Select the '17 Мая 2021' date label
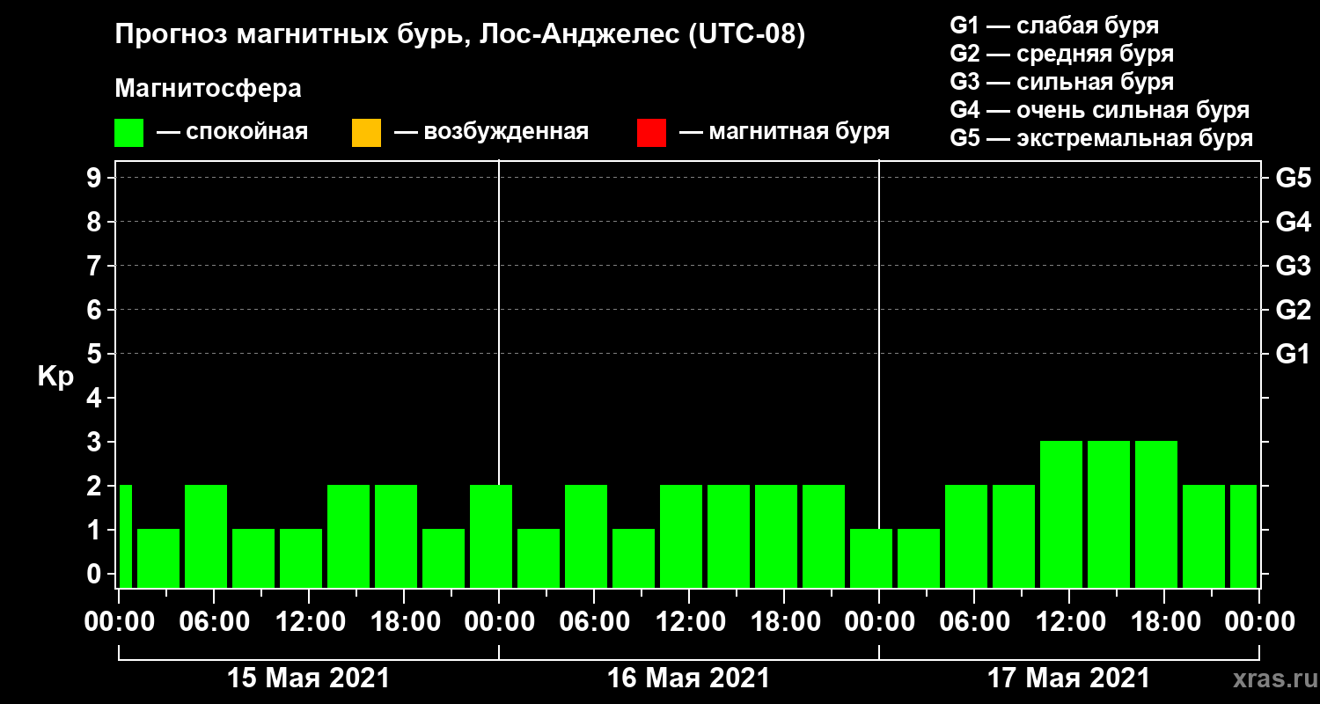Image resolution: width=1320 pixels, height=704 pixels. coord(1068,678)
